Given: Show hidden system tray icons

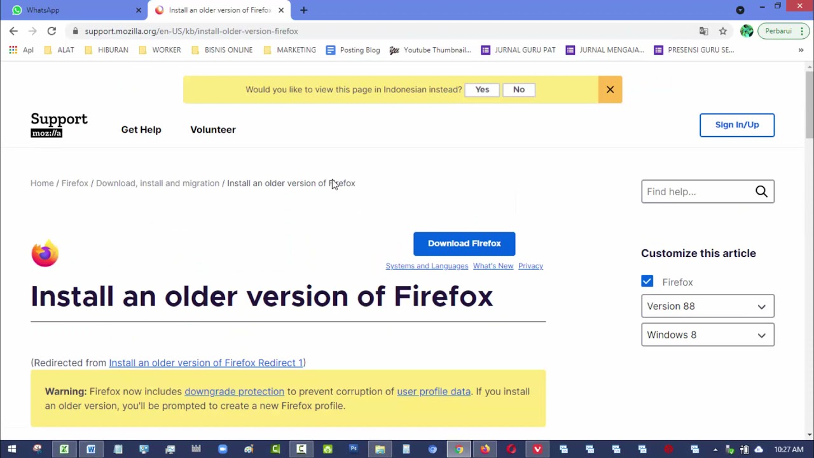Looking at the screenshot, I should 715,450.
